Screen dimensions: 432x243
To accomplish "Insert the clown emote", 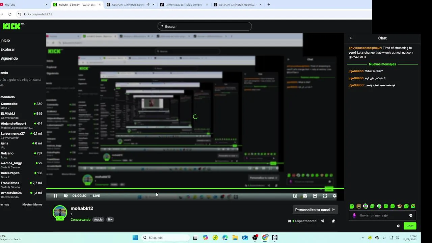I will pos(366,206).
